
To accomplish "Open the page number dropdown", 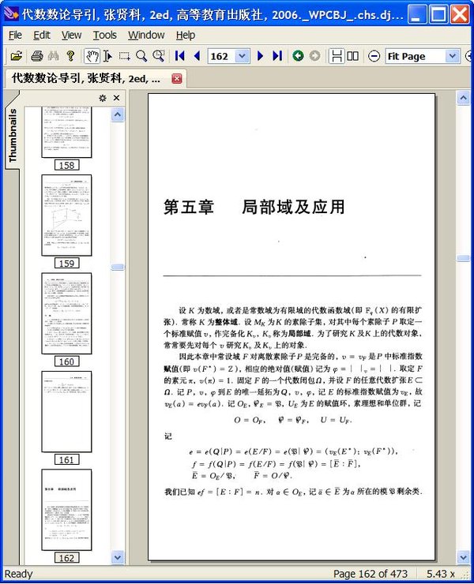I will [x=243, y=56].
